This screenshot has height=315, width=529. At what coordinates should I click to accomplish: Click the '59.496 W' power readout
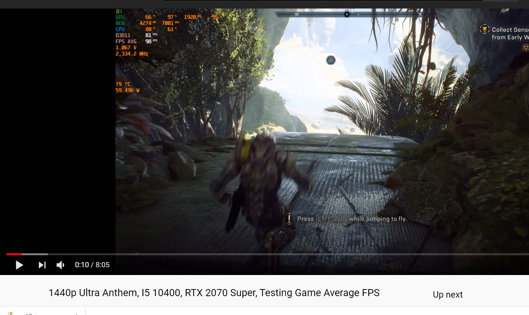tap(127, 90)
